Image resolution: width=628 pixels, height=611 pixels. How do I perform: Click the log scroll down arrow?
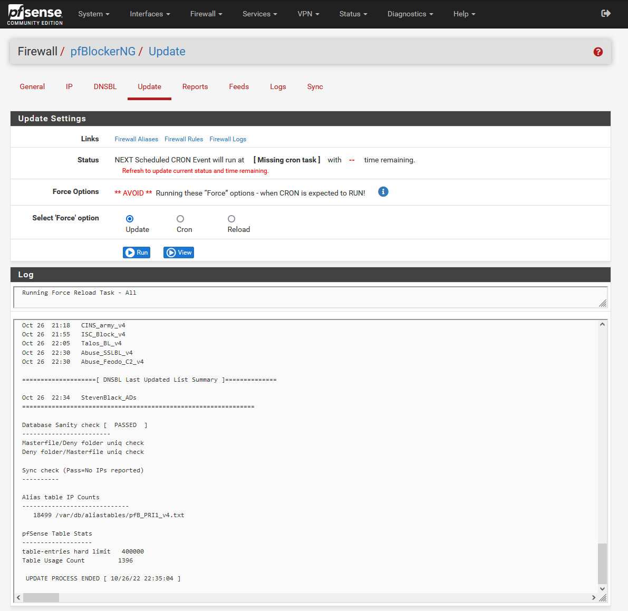click(602, 588)
